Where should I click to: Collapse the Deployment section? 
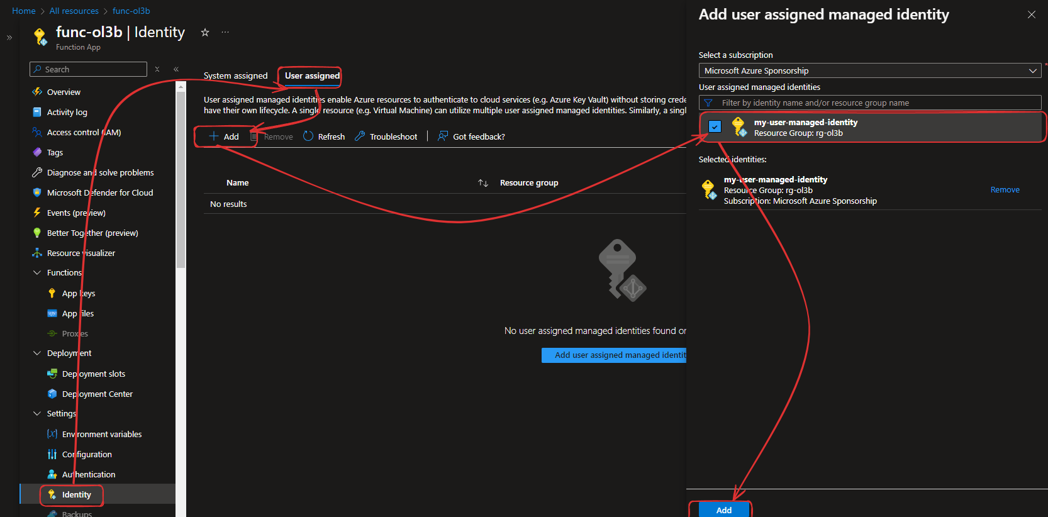pyautogui.click(x=37, y=353)
